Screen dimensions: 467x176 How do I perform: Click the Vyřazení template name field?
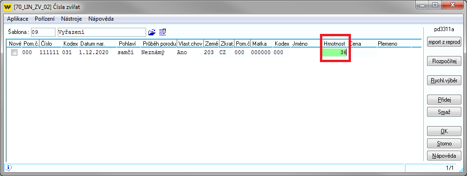[102, 32]
